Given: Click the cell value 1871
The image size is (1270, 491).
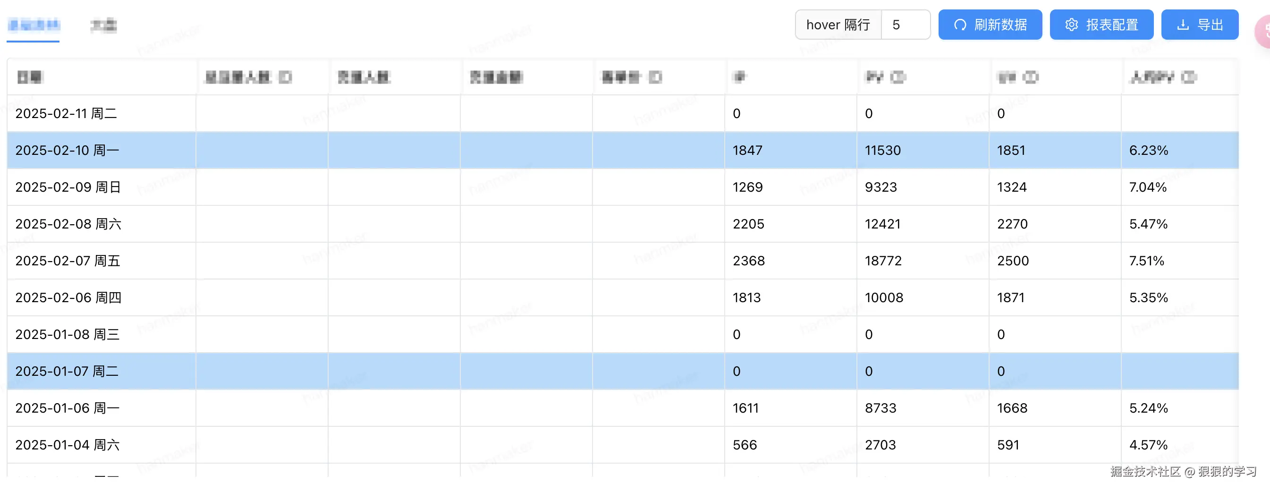Looking at the screenshot, I should (1011, 298).
